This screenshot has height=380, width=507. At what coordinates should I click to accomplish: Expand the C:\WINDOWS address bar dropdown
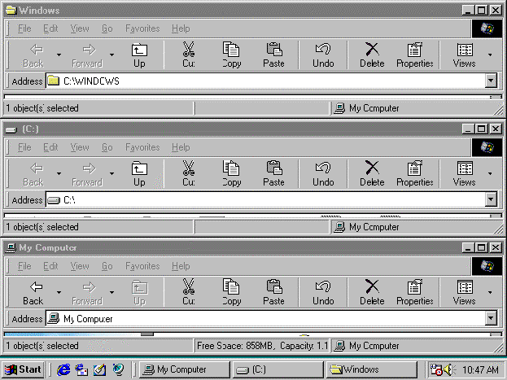pyautogui.click(x=491, y=81)
